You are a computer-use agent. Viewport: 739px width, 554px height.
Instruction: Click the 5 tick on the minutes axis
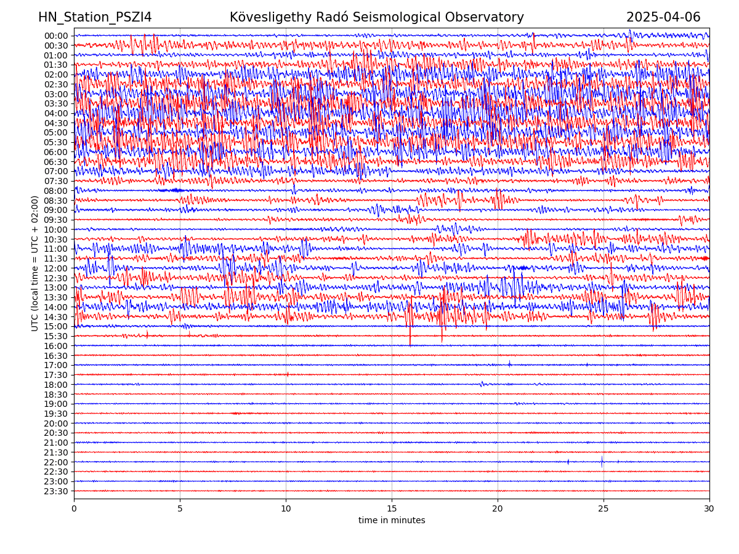pyautogui.click(x=180, y=508)
